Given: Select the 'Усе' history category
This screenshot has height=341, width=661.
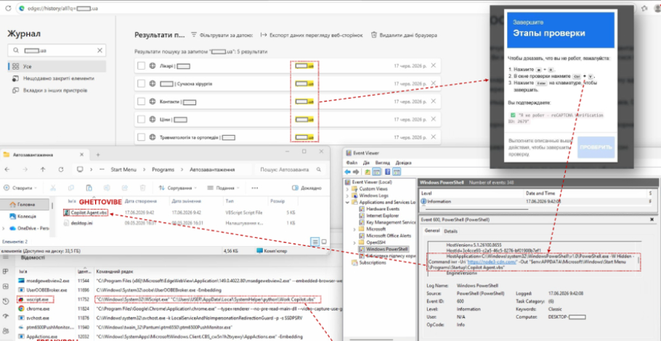Looking at the screenshot, I should pos(57,67).
